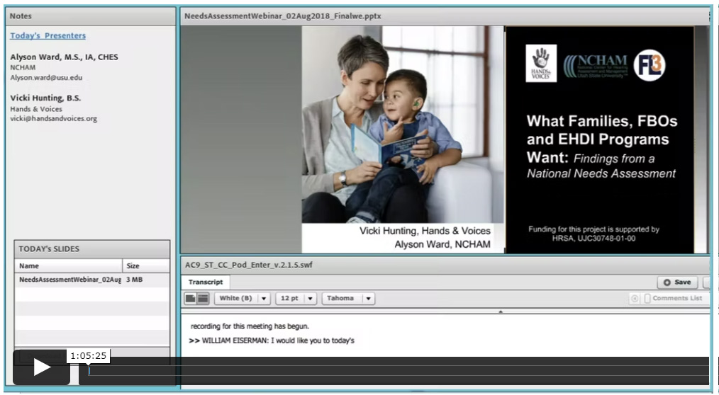
Task: Sort slides by Size column header
Action: (x=145, y=266)
